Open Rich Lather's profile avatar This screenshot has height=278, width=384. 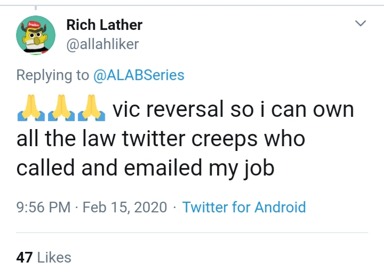[x=36, y=35]
